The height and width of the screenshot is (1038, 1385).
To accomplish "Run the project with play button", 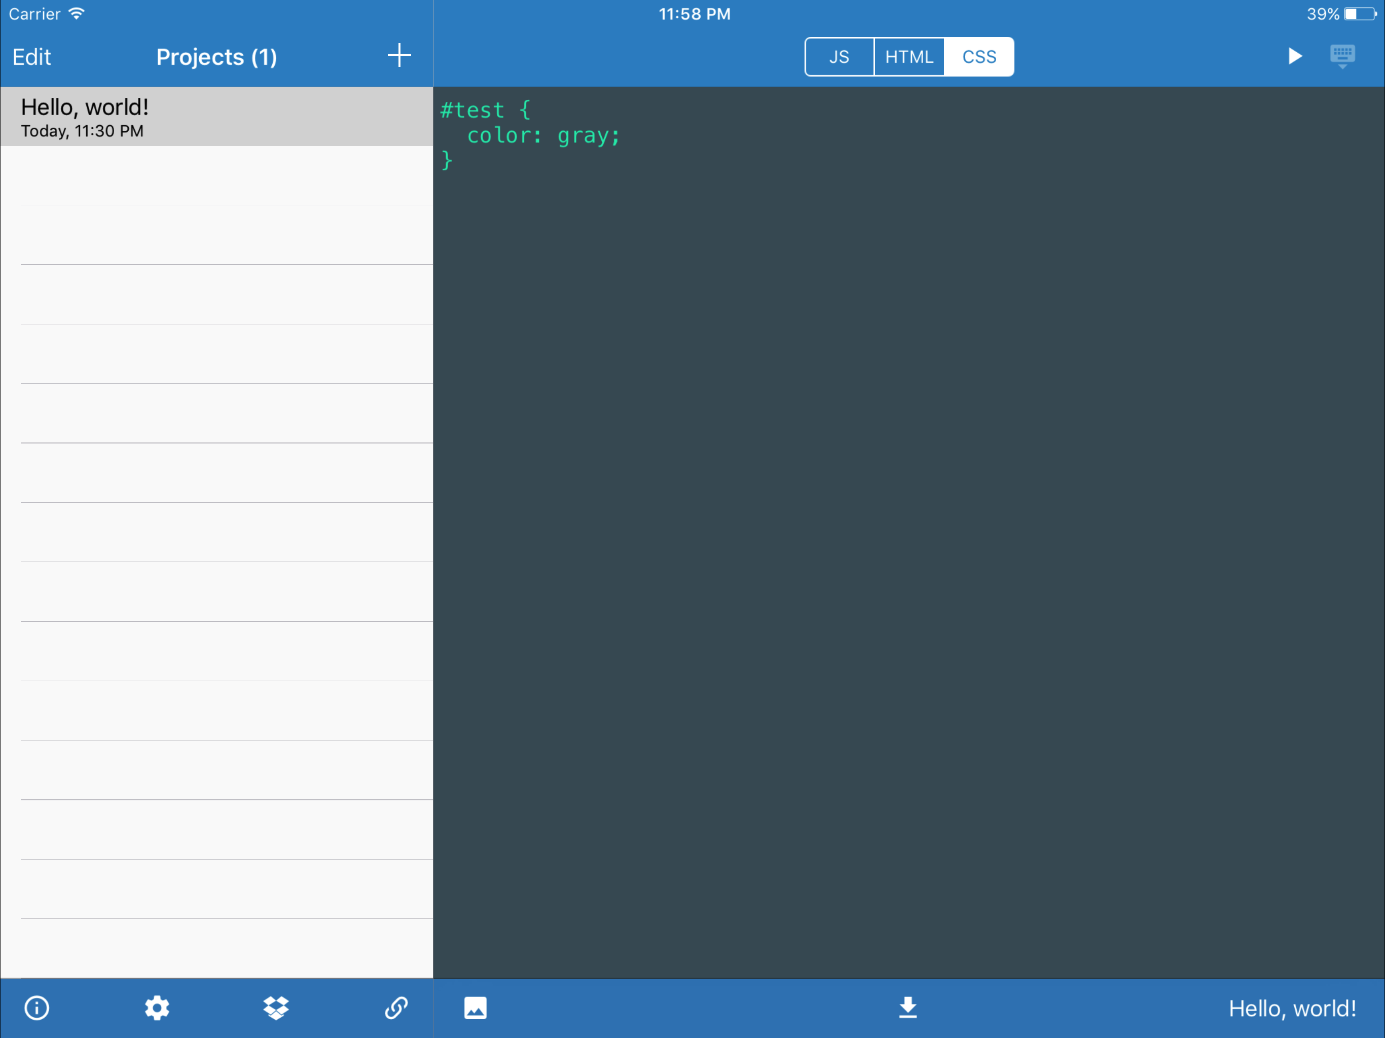I will coord(1294,56).
